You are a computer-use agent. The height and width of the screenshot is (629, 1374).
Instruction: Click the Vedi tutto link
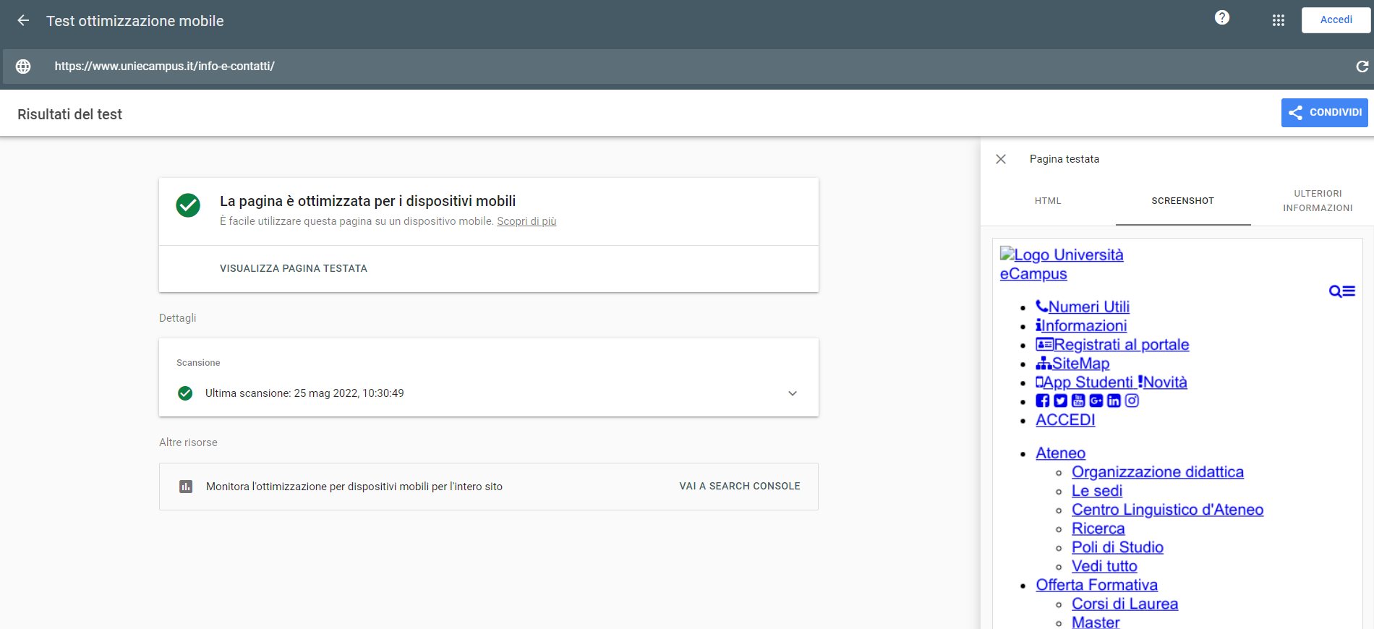tap(1104, 566)
